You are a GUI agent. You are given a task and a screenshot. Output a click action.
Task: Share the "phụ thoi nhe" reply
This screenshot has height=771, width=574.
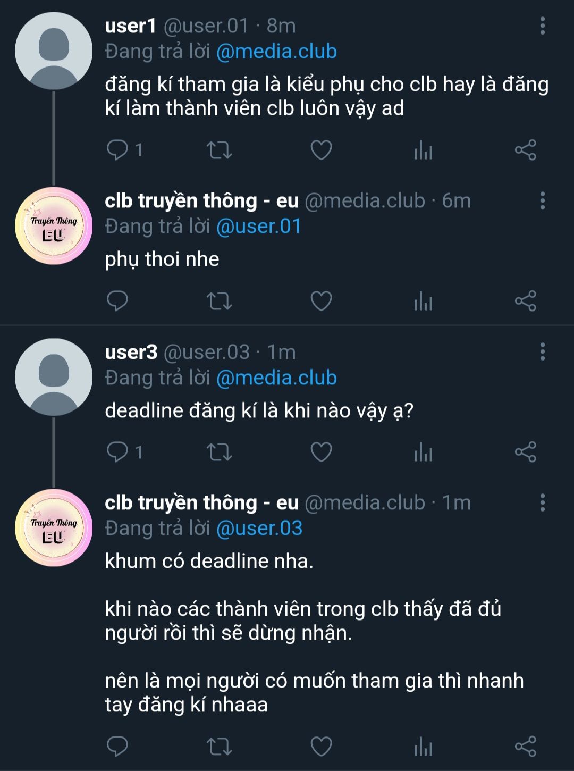tap(525, 301)
